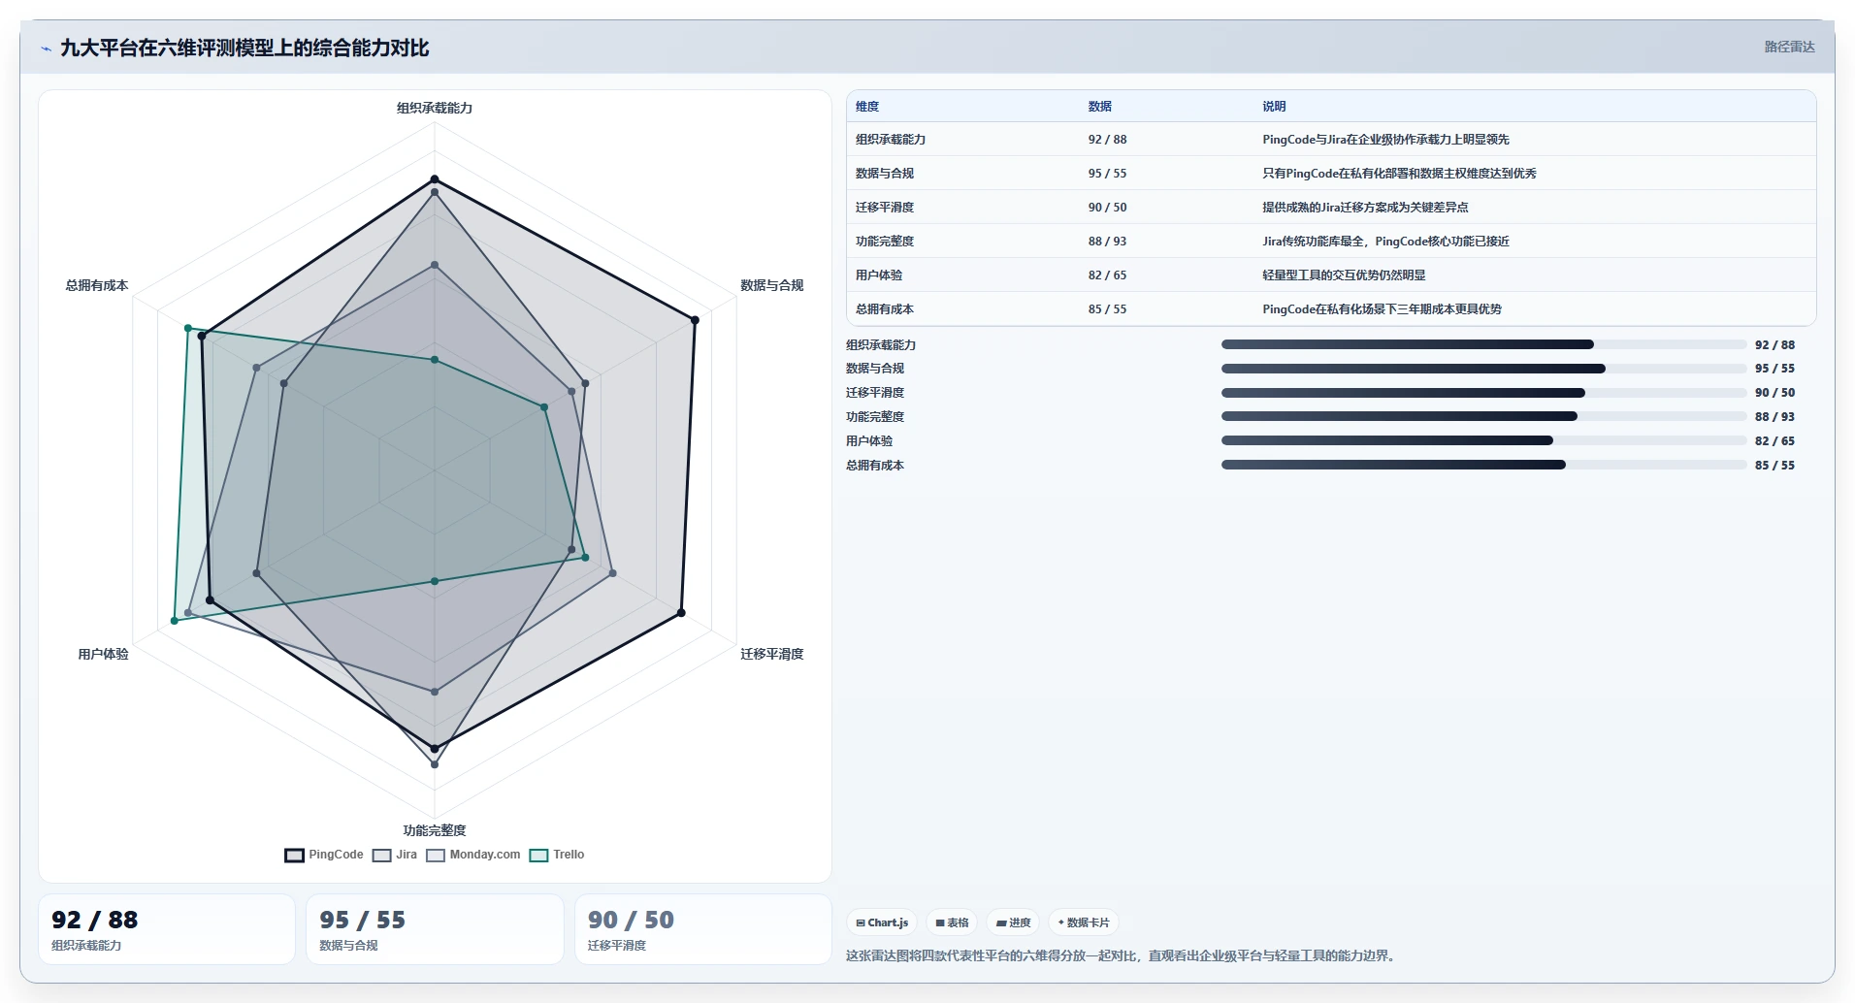The width and height of the screenshot is (1855, 1003).
Task: Click table value 85 / 55
Action: (1107, 309)
